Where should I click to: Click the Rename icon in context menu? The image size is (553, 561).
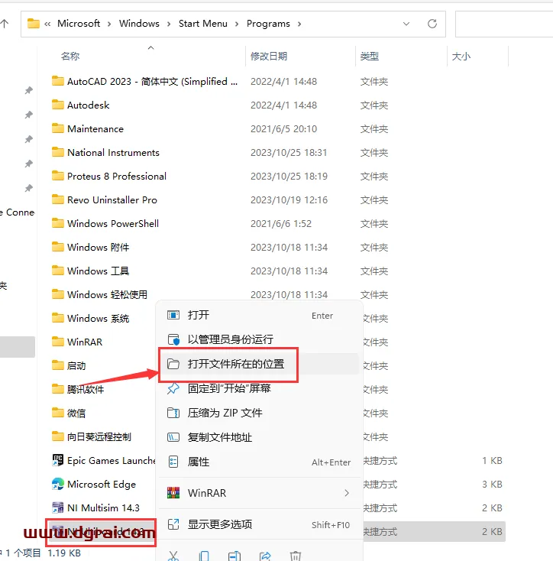(x=234, y=556)
